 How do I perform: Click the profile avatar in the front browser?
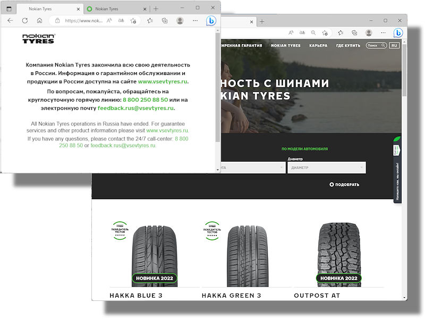point(180,21)
